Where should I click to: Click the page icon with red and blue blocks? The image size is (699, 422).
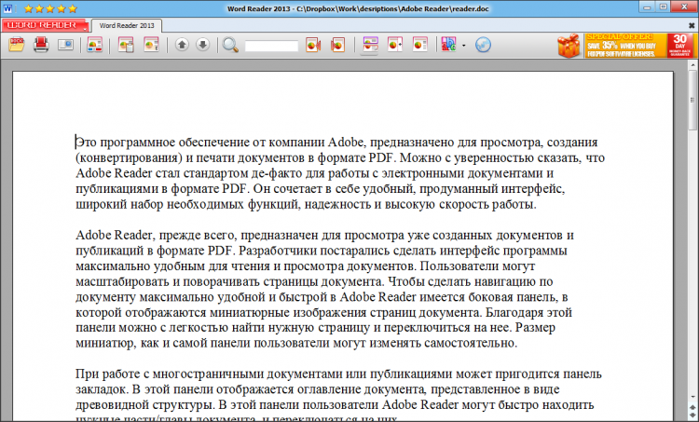95,45
